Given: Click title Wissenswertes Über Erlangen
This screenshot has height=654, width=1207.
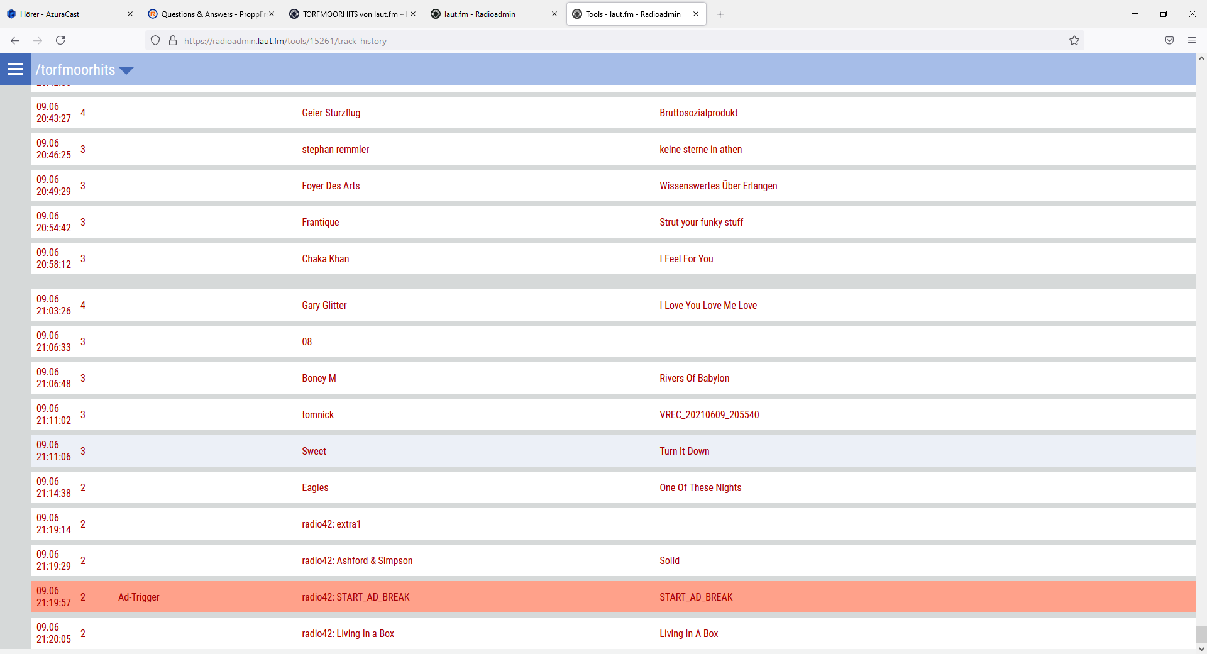Looking at the screenshot, I should click(x=718, y=186).
